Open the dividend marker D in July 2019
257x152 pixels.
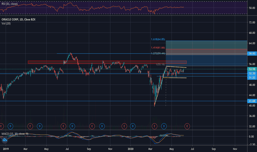point(72,126)
